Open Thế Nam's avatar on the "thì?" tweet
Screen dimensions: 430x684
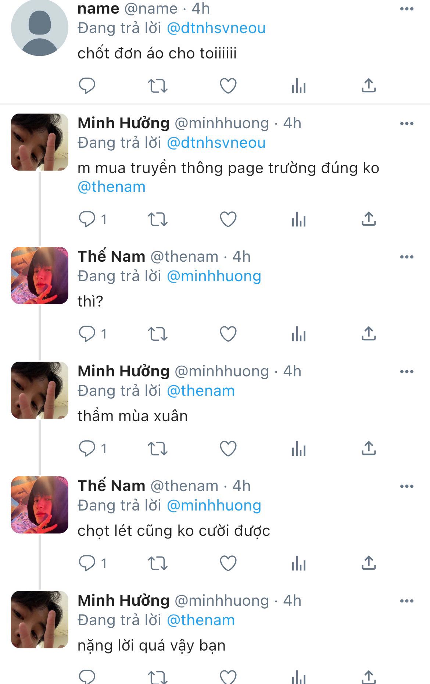pyautogui.click(x=40, y=276)
